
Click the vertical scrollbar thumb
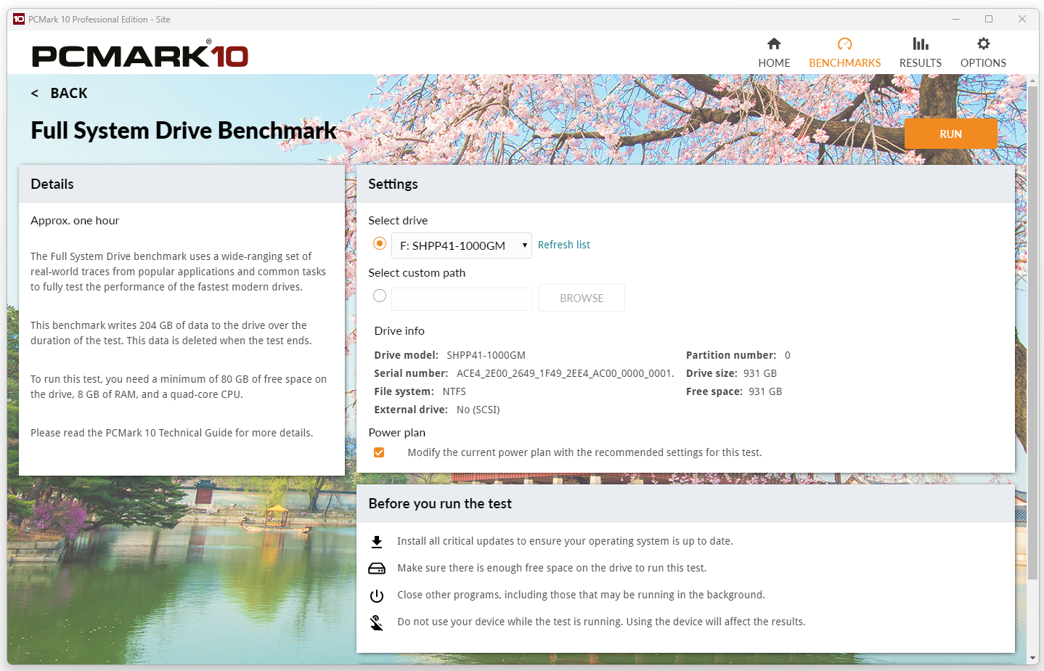(1032, 333)
